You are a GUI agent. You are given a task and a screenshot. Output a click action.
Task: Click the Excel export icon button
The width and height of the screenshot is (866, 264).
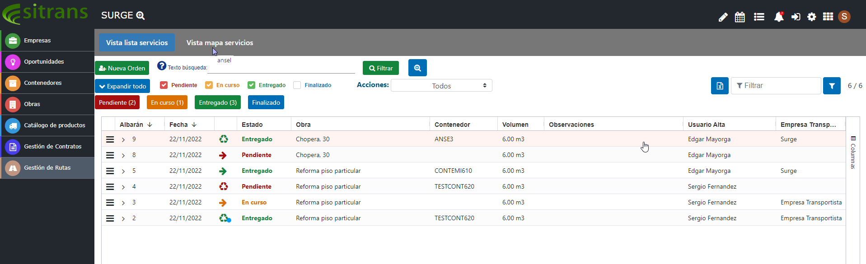[x=720, y=86]
